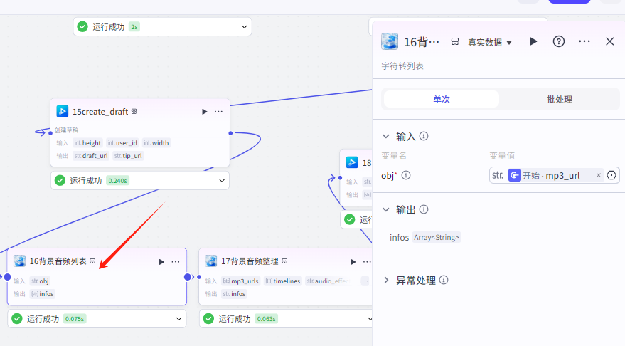Expand 17背景音频整理 run result 0.063s
This screenshot has width=625, height=346.
pos(369,319)
